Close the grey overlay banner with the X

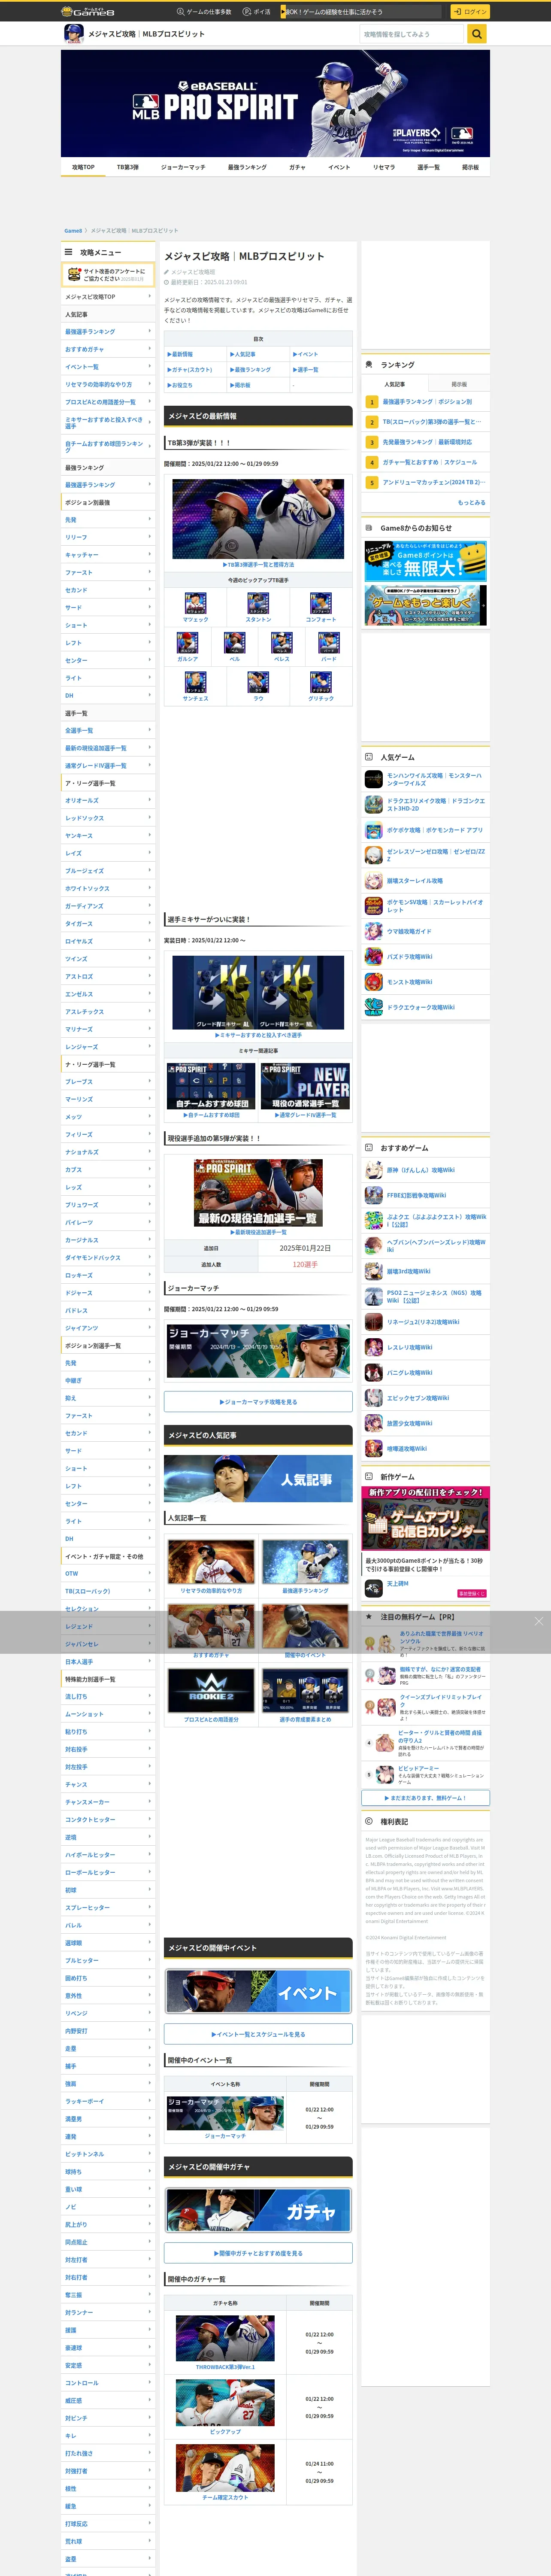click(539, 1621)
